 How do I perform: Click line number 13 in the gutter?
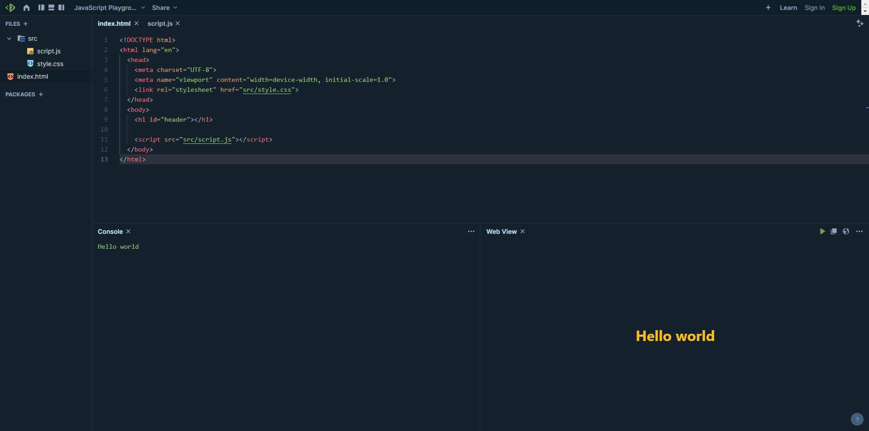click(x=104, y=159)
